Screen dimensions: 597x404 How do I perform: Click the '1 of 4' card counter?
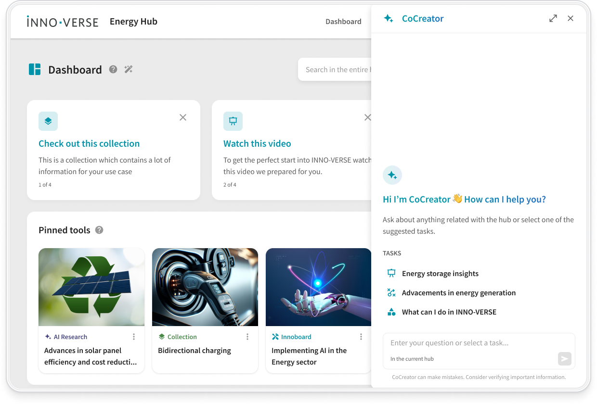pyautogui.click(x=45, y=185)
